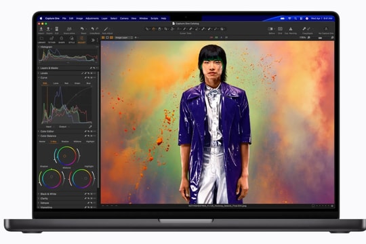Select the Shadow tab in Color Balance
The height and width of the screenshot is (244, 366).
click(65, 142)
